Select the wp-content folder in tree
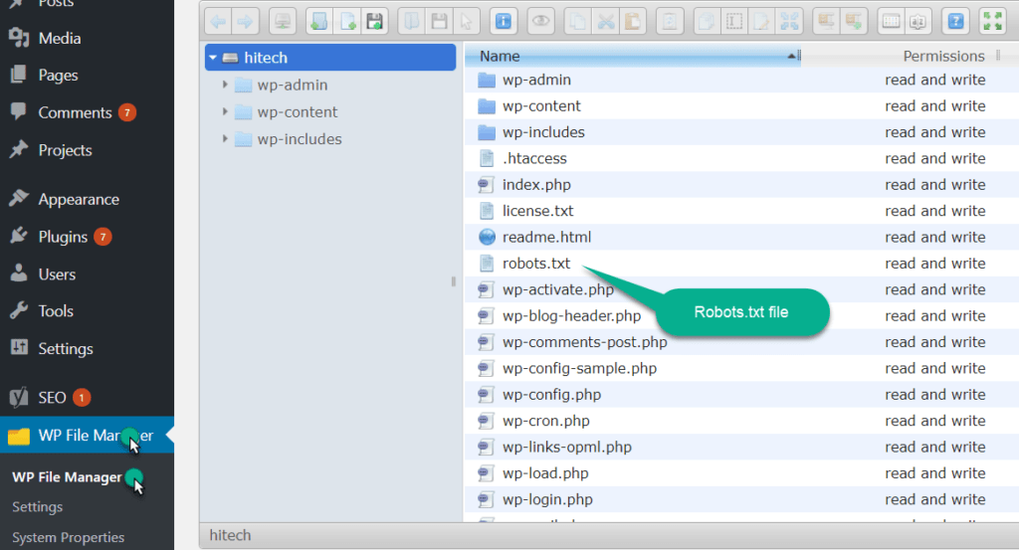1019x550 pixels. coord(297,112)
